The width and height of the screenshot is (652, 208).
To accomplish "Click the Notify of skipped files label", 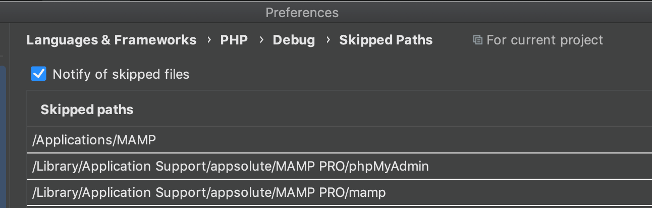I will pos(121,74).
